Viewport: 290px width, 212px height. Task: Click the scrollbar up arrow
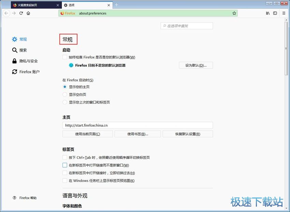[286, 20]
